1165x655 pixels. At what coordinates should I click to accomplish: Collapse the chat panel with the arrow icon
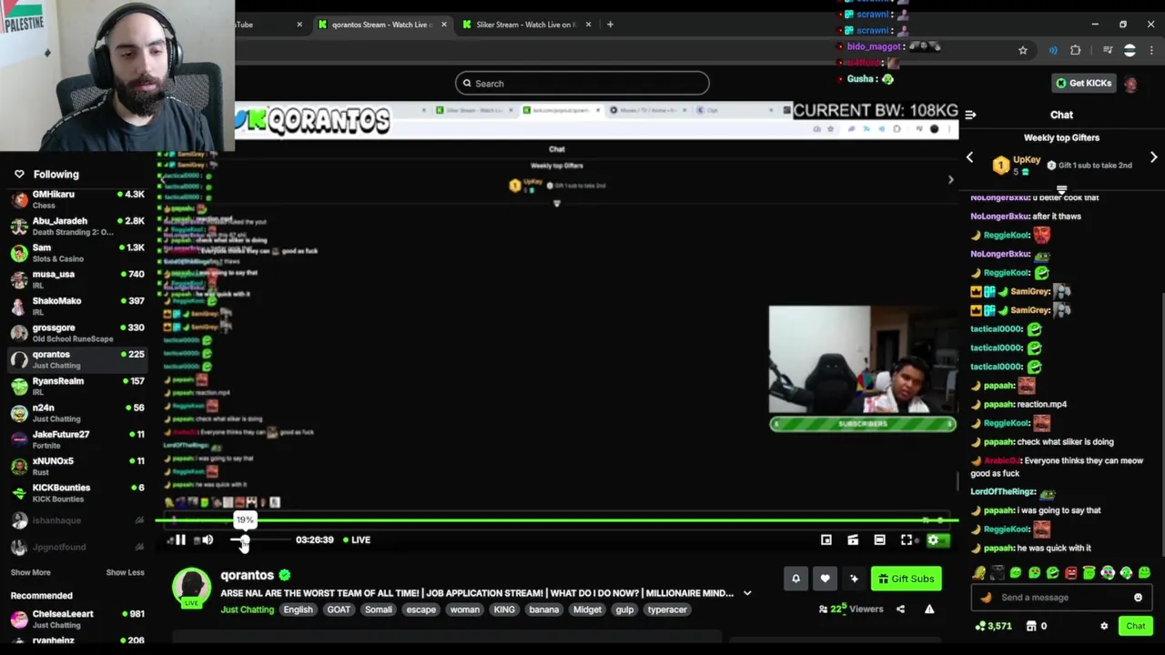970,115
